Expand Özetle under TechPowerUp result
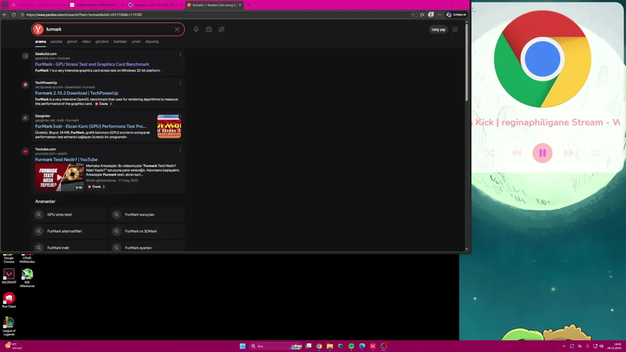This screenshot has height=352, width=626. pos(103,104)
